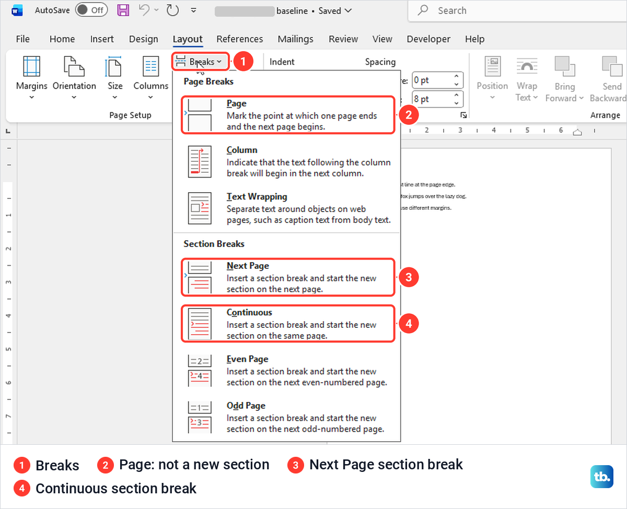Increase the Spacing Before value

click(x=457, y=76)
